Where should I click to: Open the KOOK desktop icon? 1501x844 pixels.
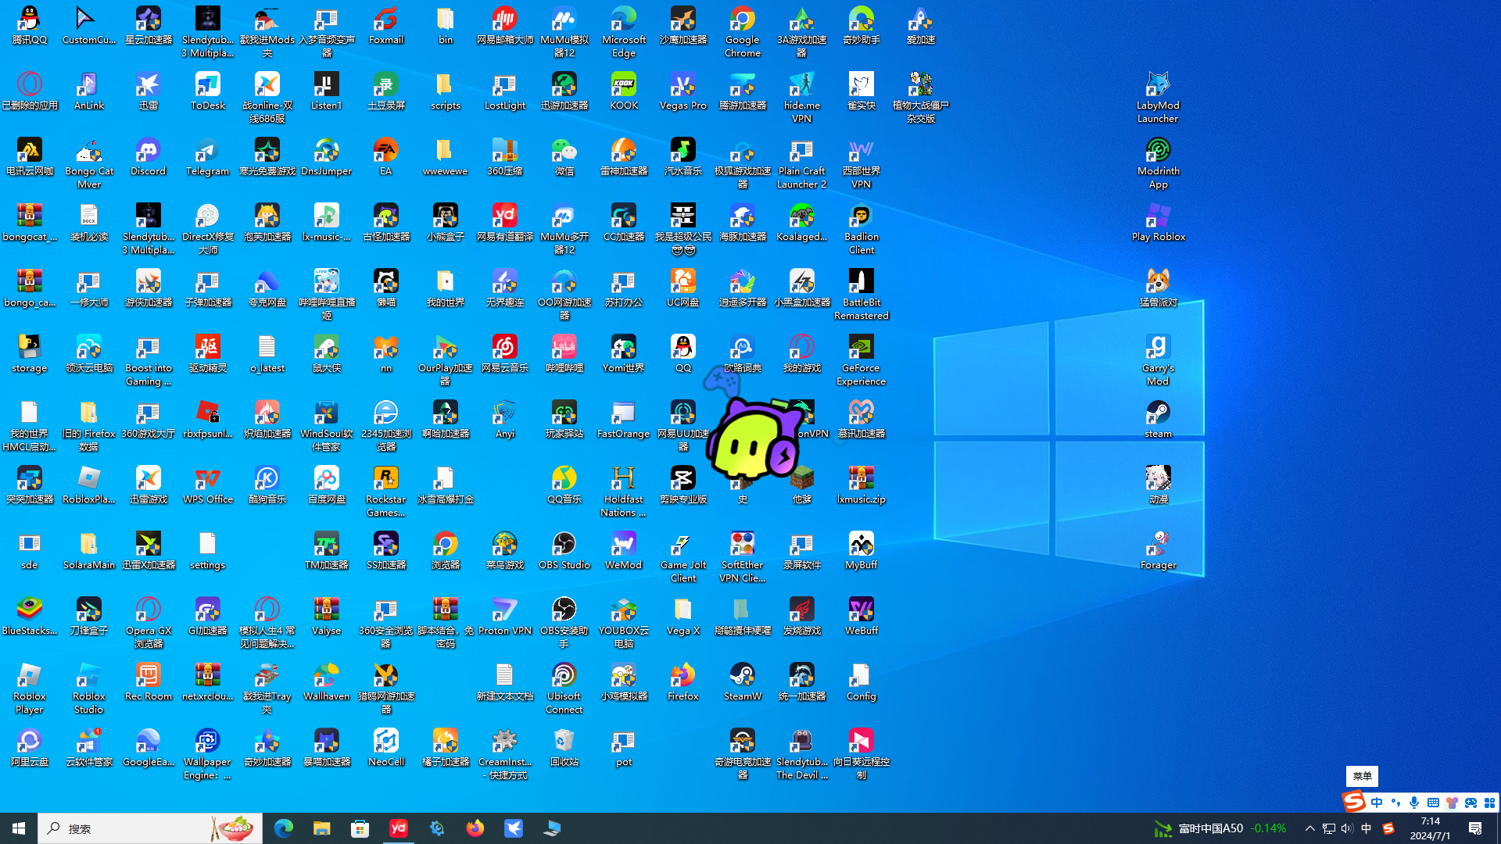click(x=623, y=91)
